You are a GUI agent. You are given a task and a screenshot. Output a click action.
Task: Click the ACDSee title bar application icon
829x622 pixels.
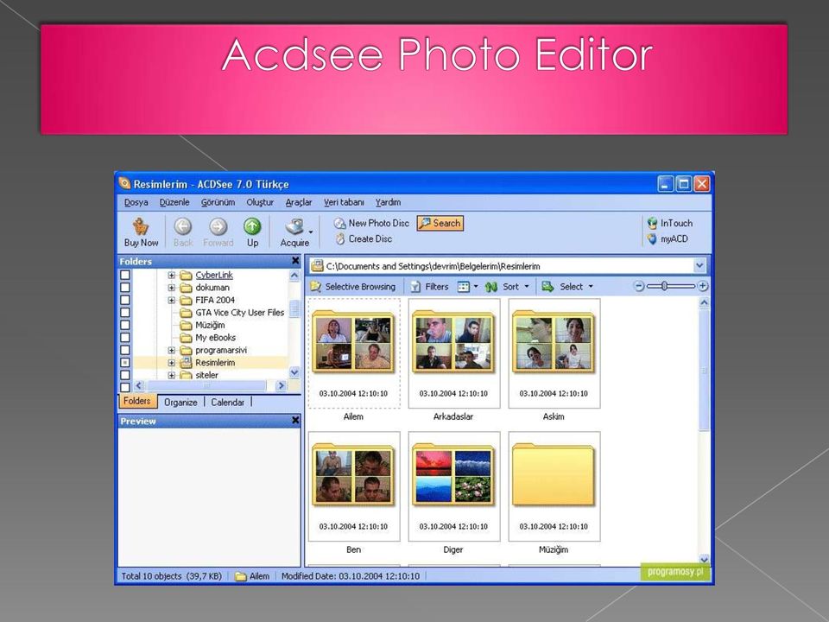tap(124, 183)
